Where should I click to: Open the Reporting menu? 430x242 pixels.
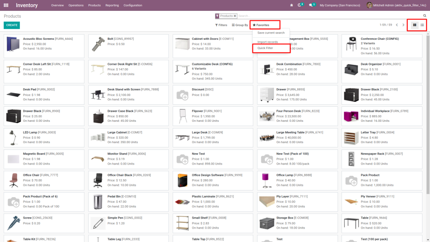point(112,5)
